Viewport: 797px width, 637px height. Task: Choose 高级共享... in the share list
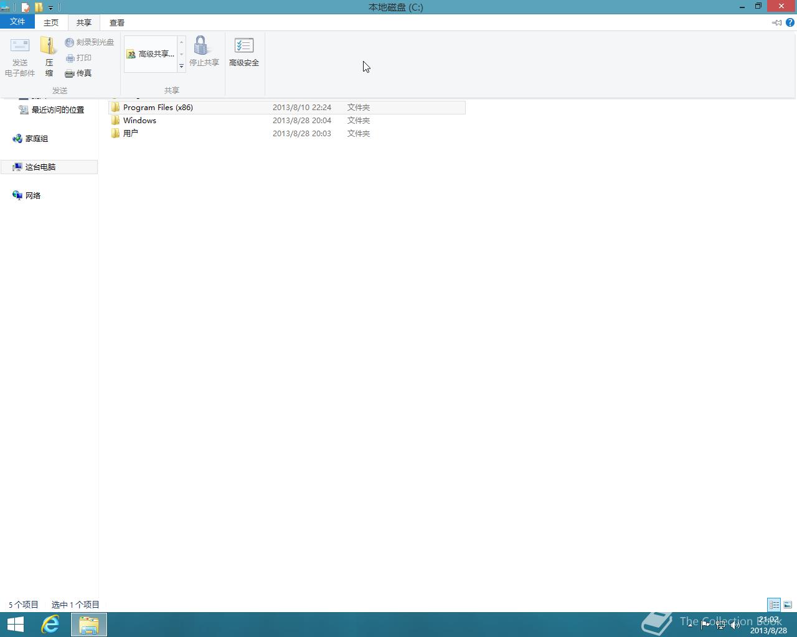pyautogui.click(x=151, y=54)
